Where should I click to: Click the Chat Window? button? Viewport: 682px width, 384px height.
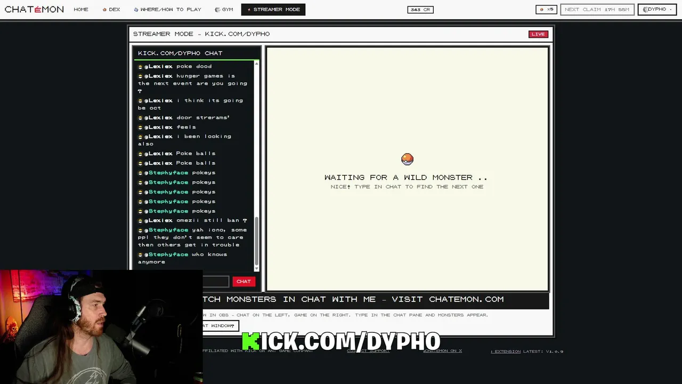point(220,326)
